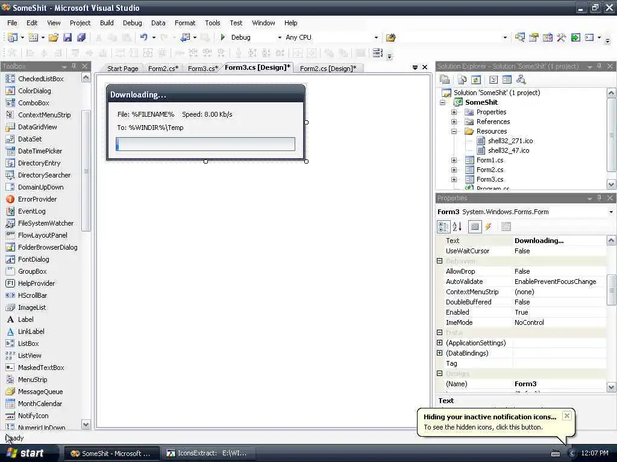Switch Properties grid to Categorized view

click(x=443, y=227)
